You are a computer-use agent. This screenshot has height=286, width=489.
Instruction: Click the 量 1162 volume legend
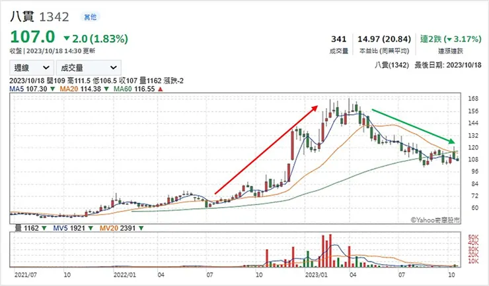point(27,228)
